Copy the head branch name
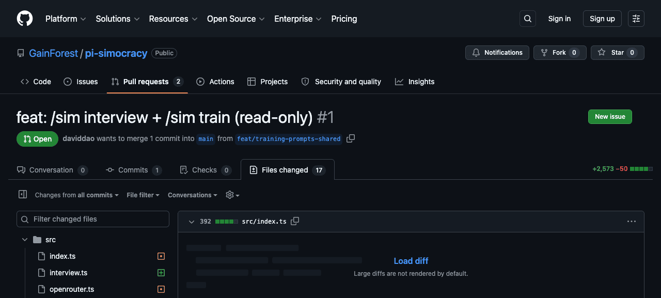The width and height of the screenshot is (661, 298). pos(351,138)
